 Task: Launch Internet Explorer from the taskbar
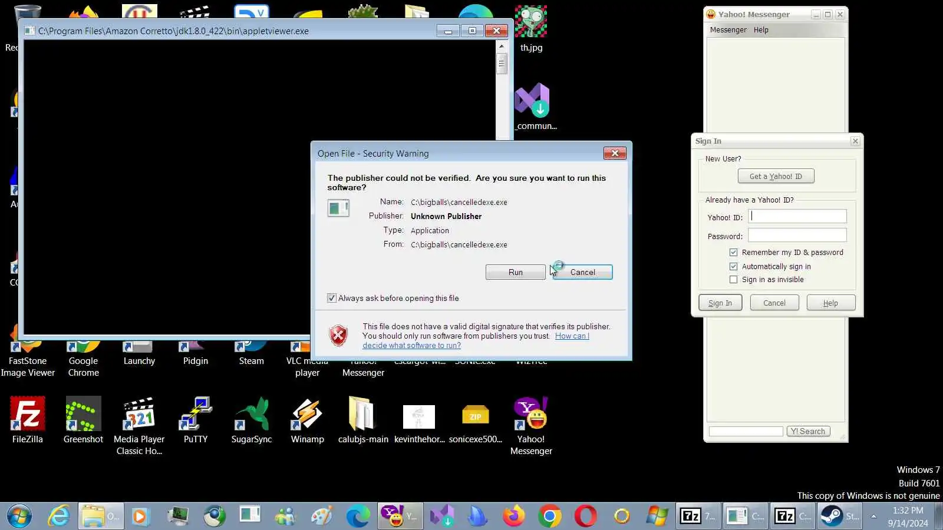pyautogui.click(x=58, y=516)
